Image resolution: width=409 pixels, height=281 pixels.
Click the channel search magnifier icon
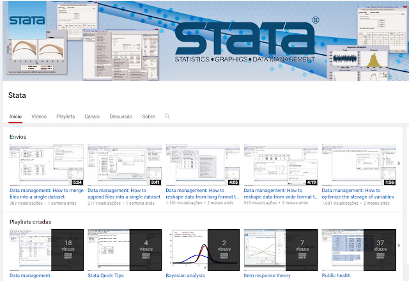pos(167,116)
